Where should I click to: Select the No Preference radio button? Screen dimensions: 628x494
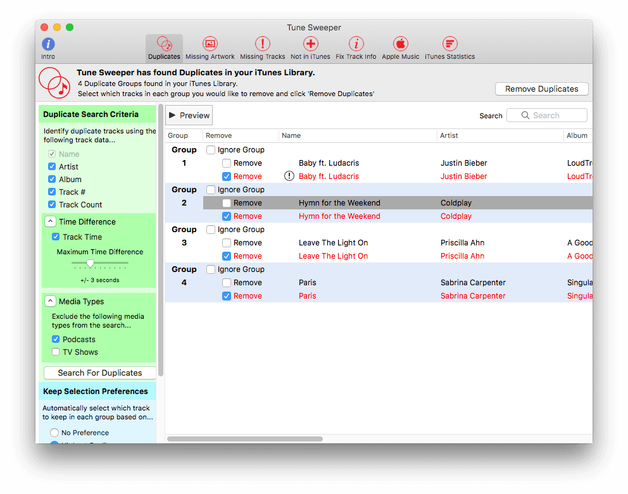54,433
